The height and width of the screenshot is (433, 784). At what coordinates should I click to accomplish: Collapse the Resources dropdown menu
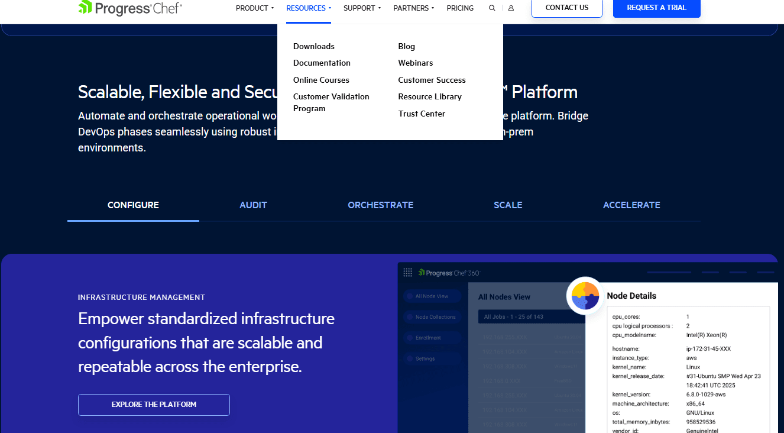309,8
